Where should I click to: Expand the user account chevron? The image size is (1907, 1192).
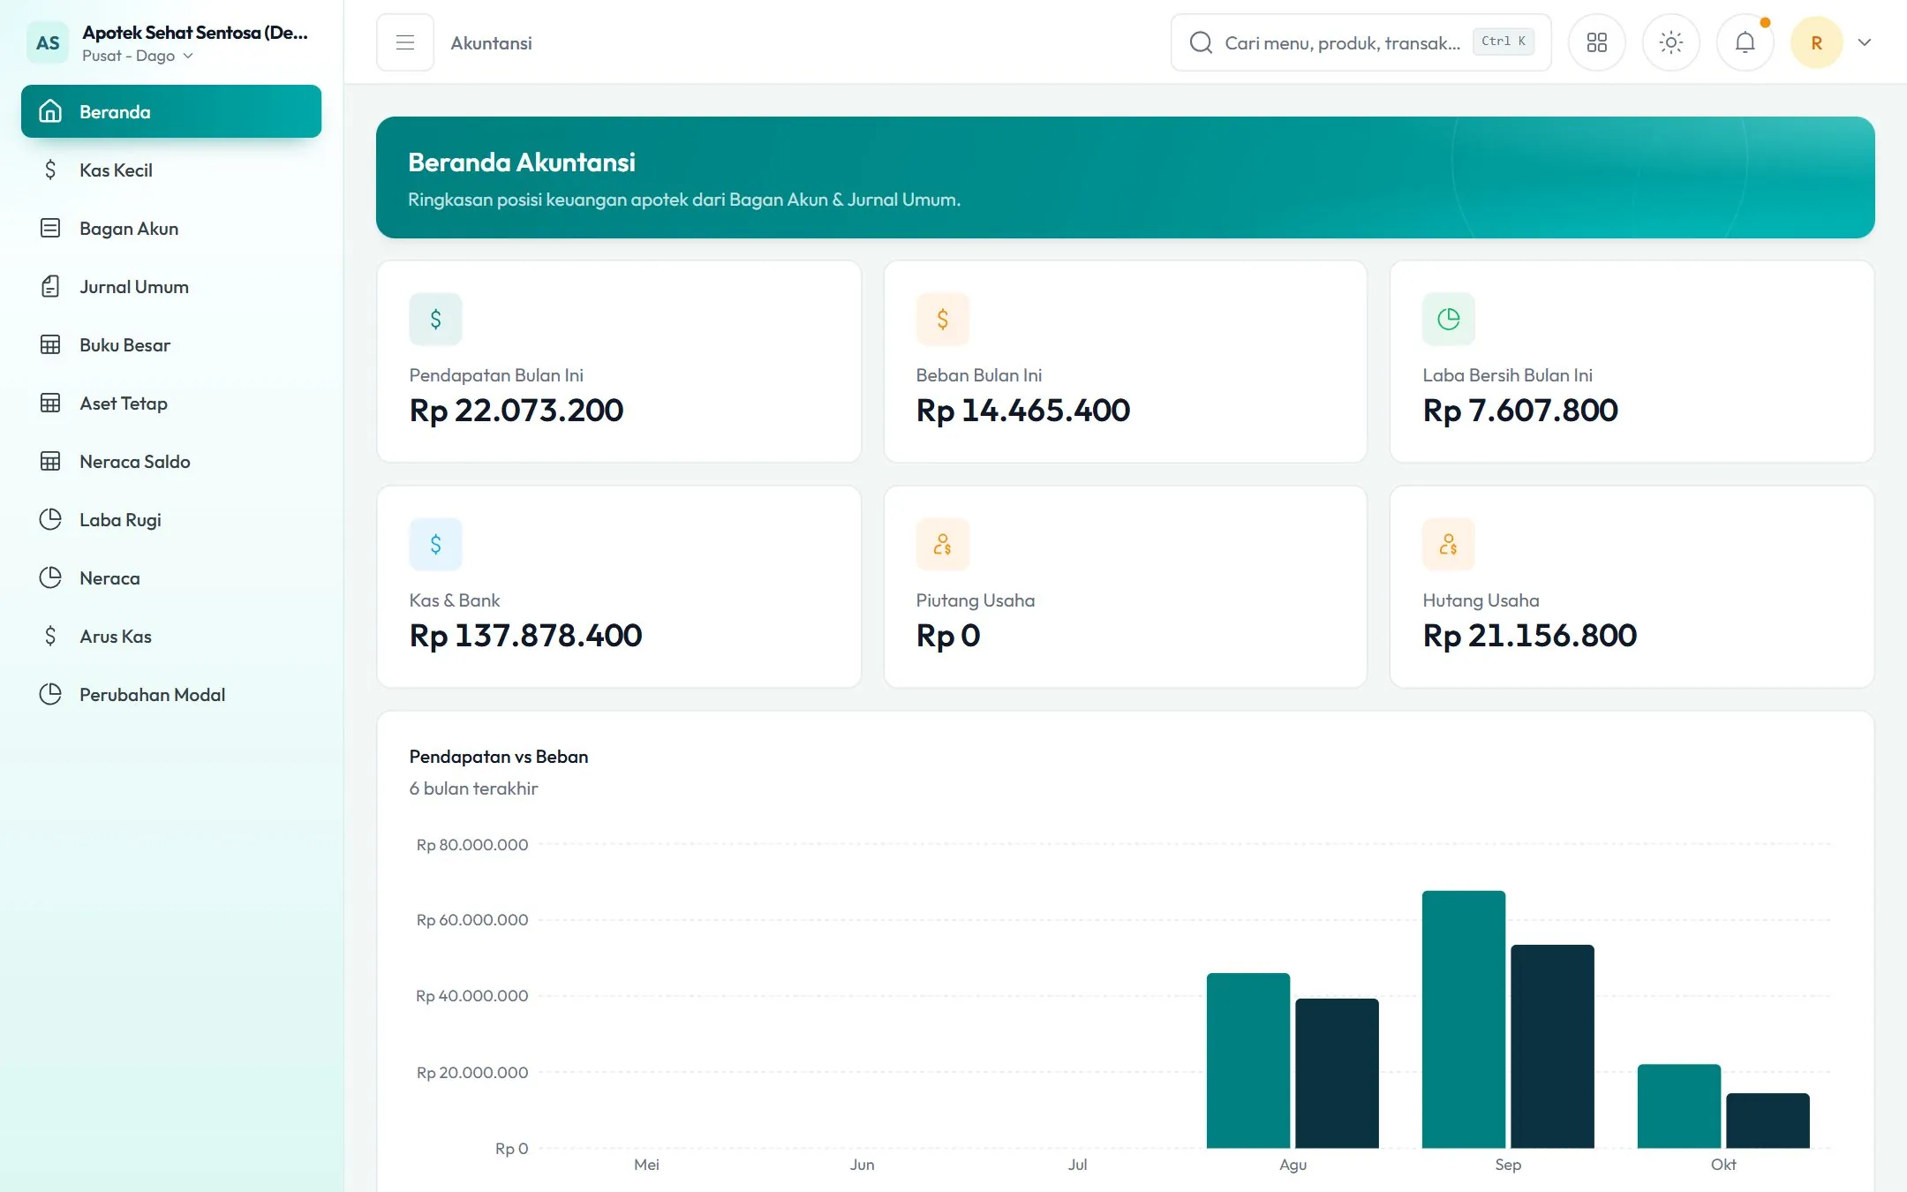pos(1865,42)
